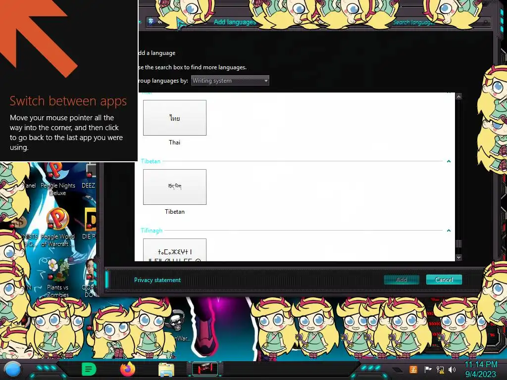The width and height of the screenshot is (507, 380).
Task: Click the language list scrollbar thumb
Action: tap(458, 243)
